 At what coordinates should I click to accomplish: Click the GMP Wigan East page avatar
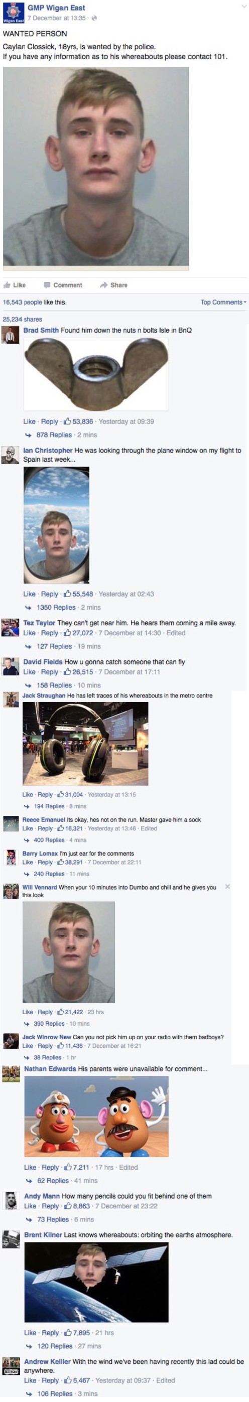point(14,13)
